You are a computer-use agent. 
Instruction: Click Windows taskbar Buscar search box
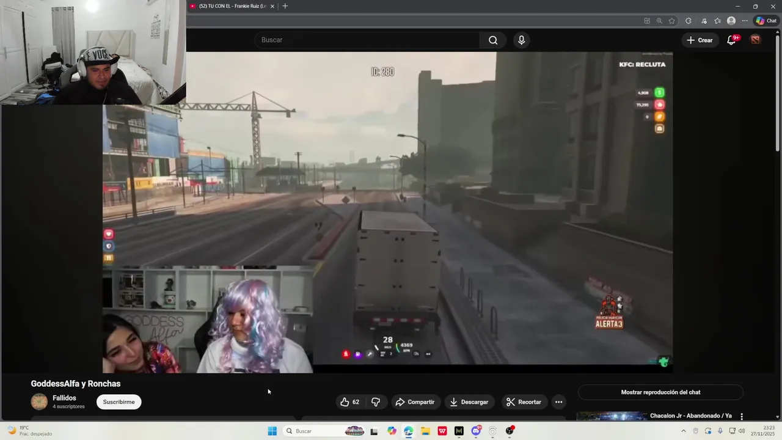(325, 431)
